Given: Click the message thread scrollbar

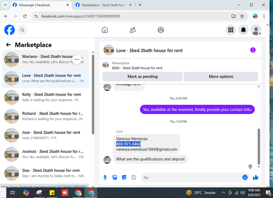Looking at the screenshot, I should click(x=259, y=146).
